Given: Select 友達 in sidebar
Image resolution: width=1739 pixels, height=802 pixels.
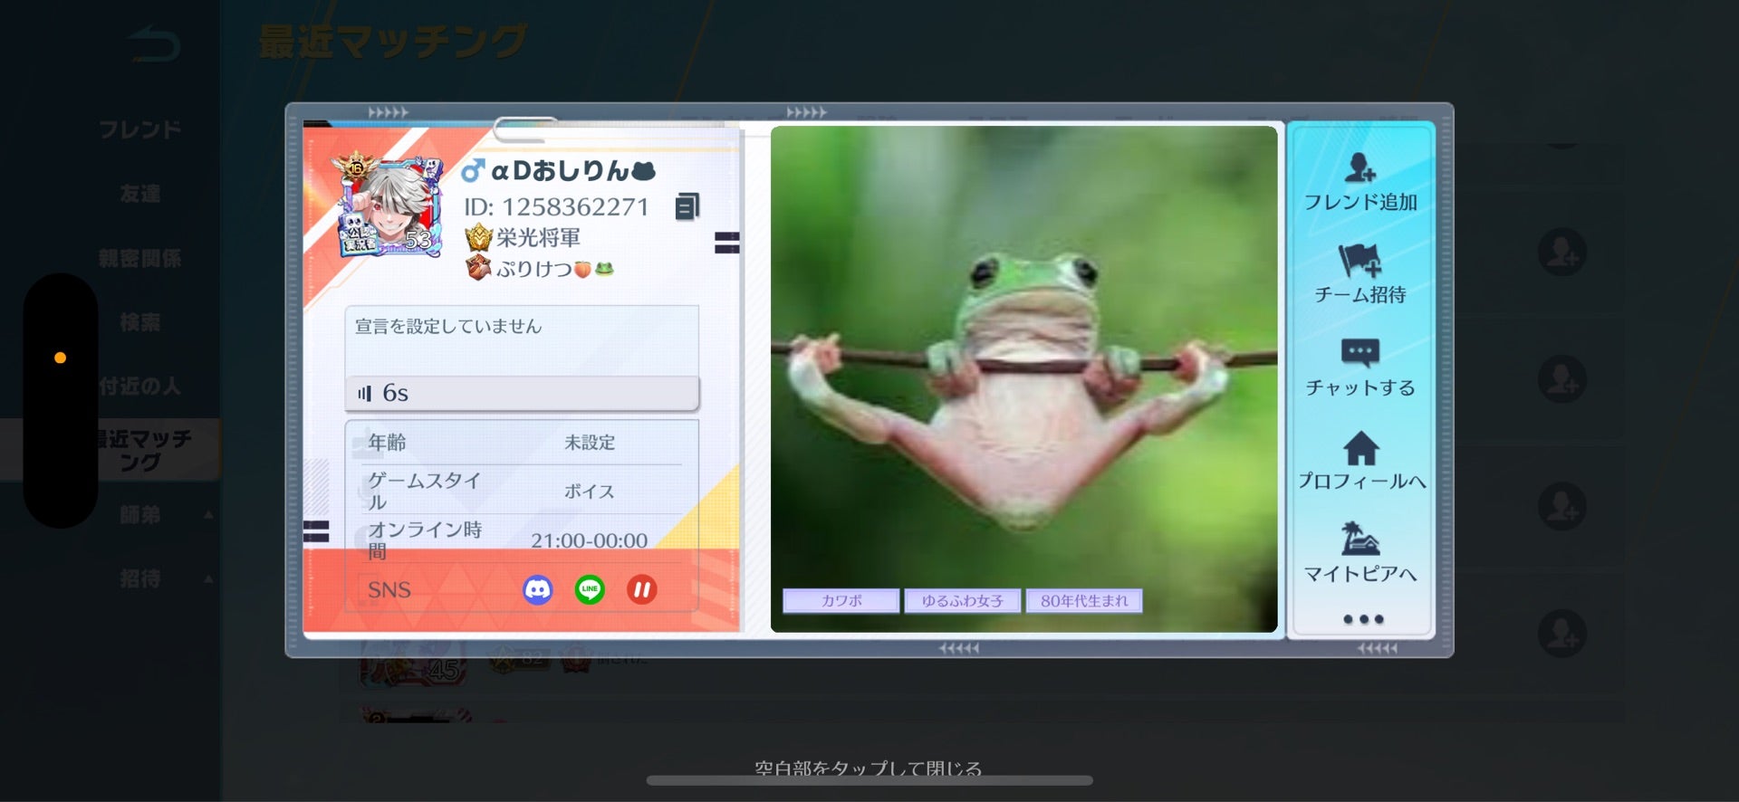Looking at the screenshot, I should tap(140, 194).
